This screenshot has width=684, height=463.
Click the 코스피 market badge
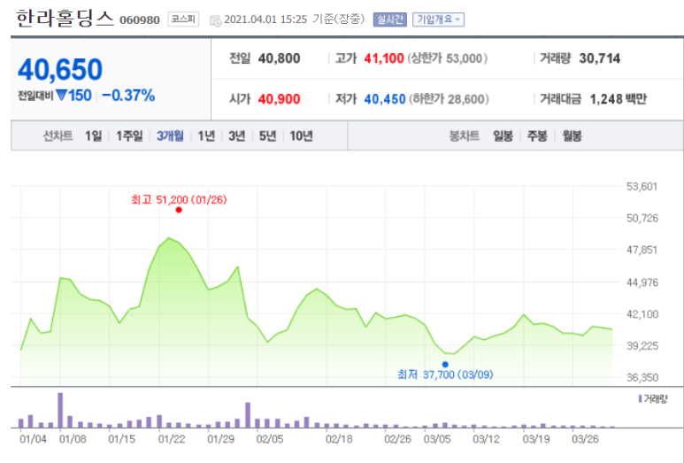click(183, 19)
